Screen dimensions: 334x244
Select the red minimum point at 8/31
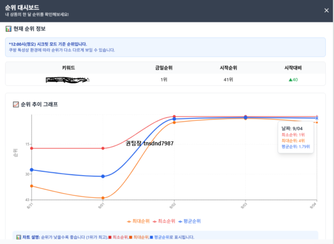pyautogui.click(x=32, y=148)
